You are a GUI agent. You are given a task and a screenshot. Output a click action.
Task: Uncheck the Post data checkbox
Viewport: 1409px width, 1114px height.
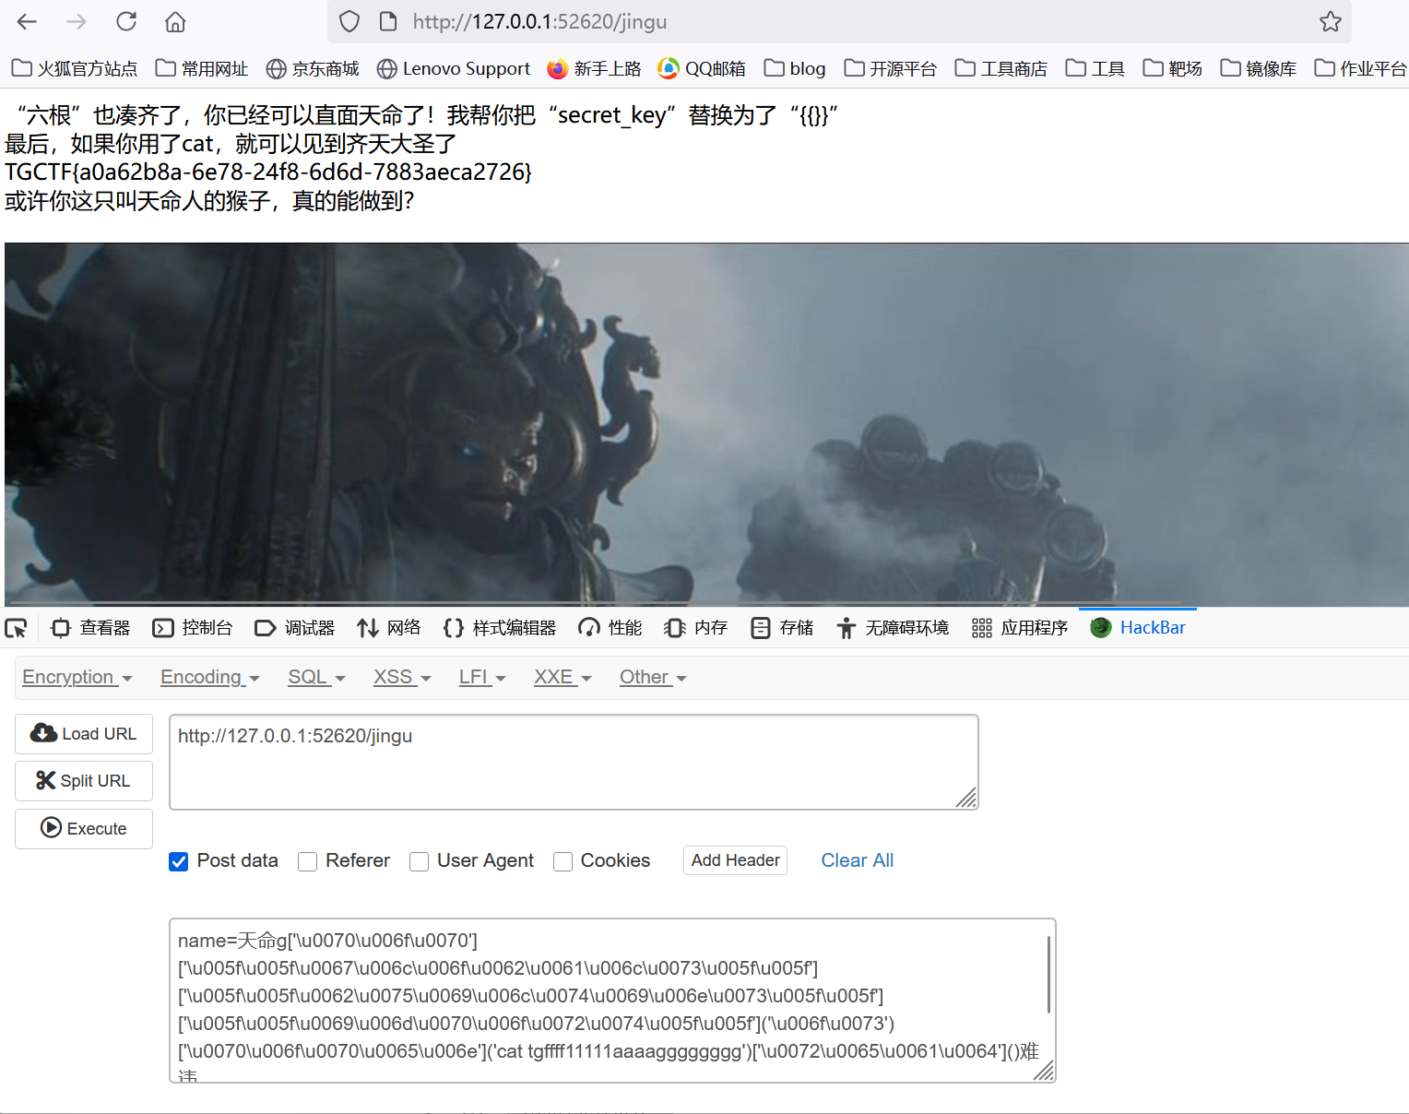(179, 861)
